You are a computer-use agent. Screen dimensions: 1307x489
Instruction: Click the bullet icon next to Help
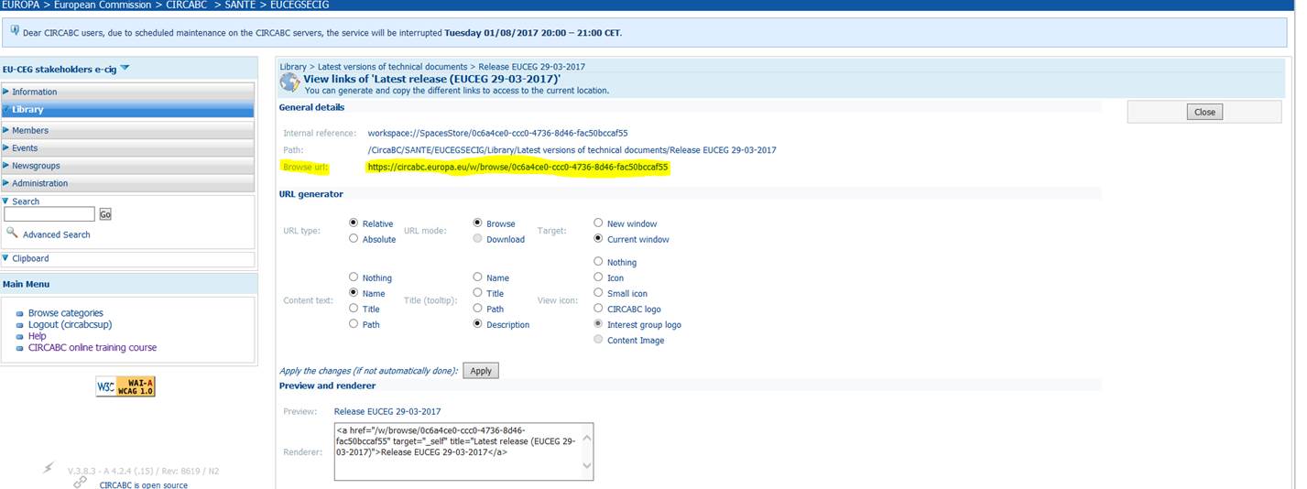pyautogui.click(x=20, y=337)
